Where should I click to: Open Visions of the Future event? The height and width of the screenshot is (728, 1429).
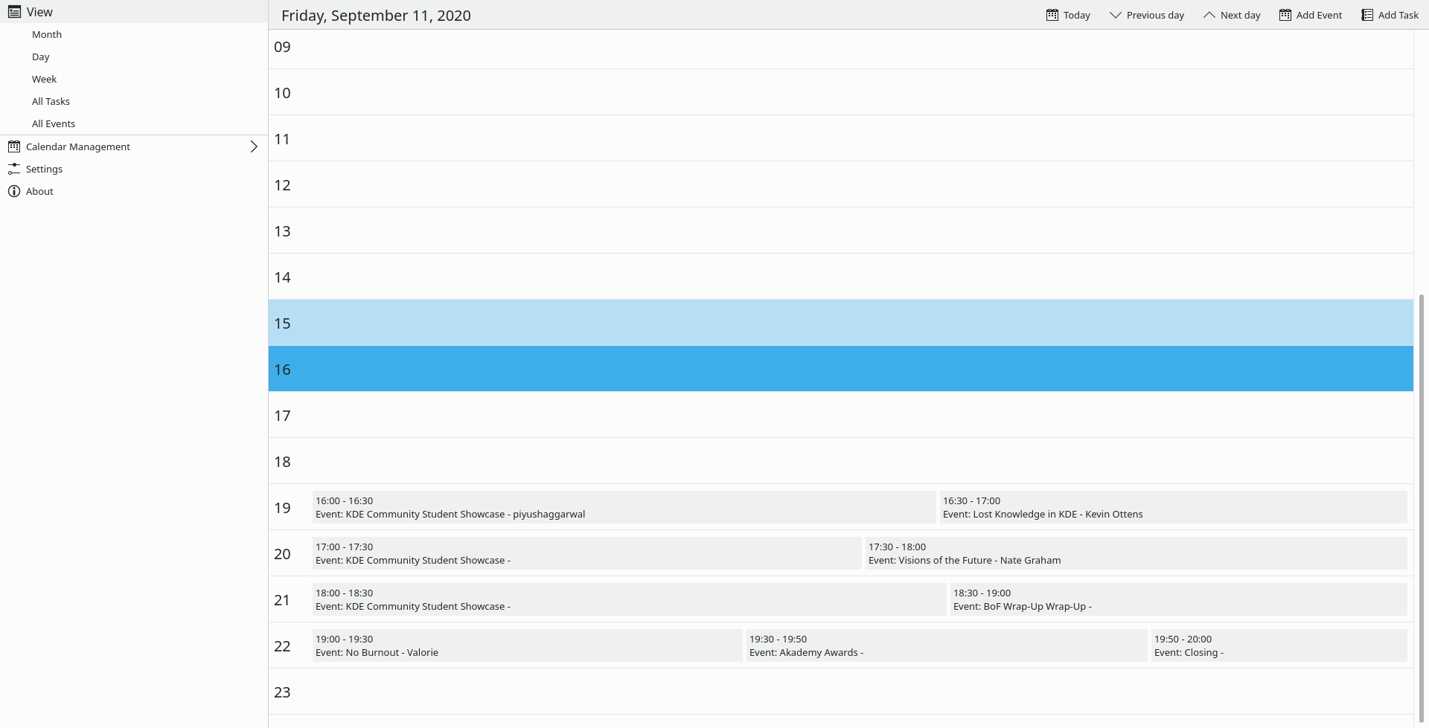tap(1135, 553)
